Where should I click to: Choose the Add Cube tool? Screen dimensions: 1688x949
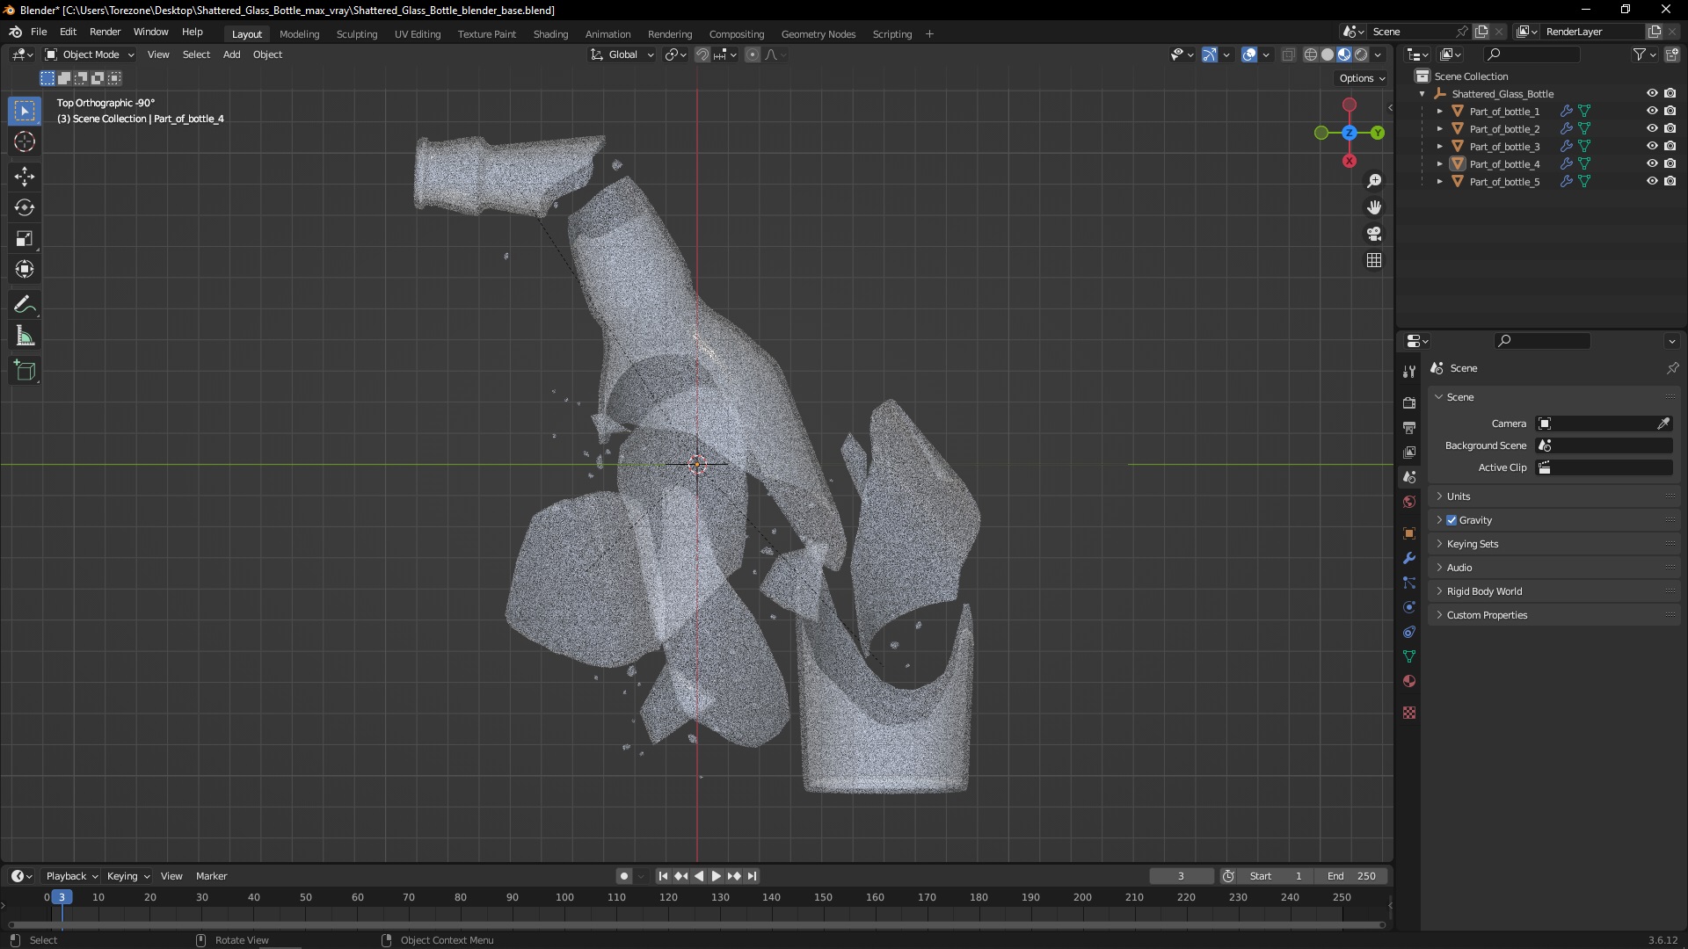25,371
